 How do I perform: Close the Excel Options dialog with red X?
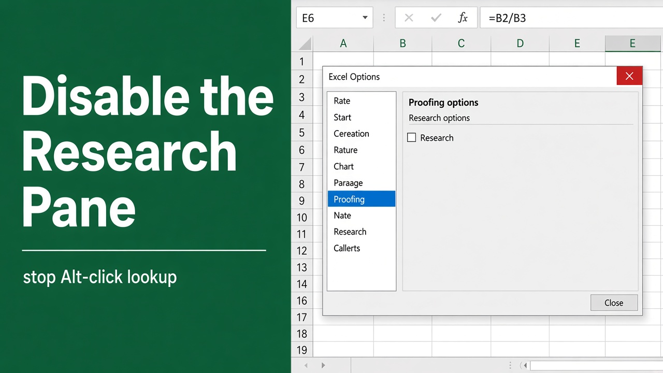coord(629,76)
